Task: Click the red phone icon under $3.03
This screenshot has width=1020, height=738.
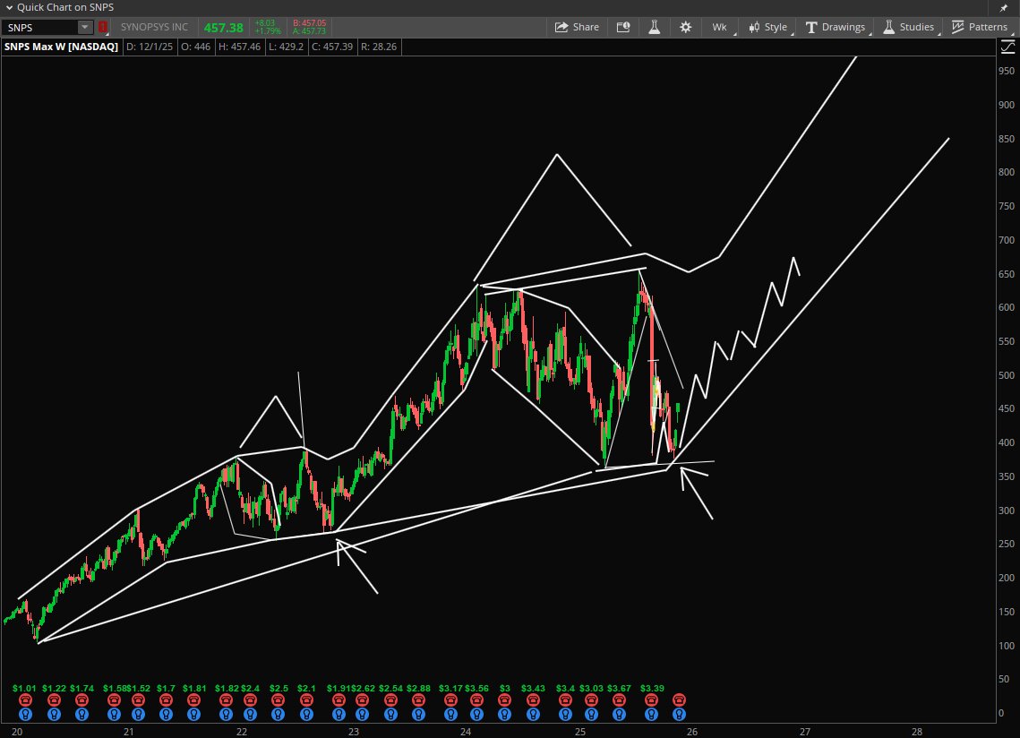Action: tap(591, 700)
